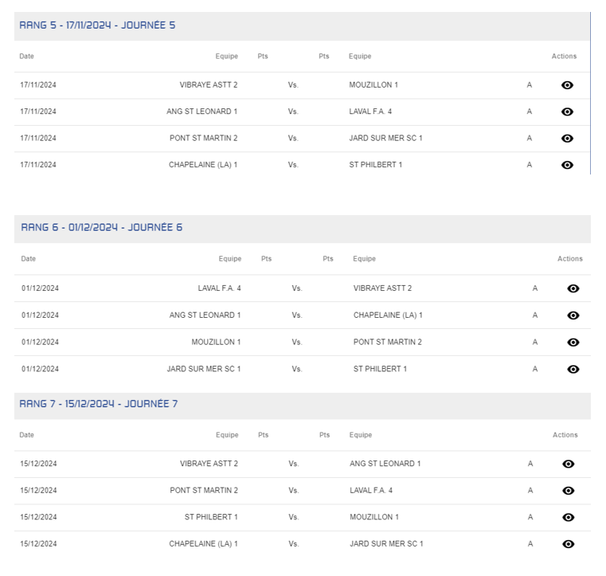Open eye icon for Pont St Martin vs Laval
This screenshot has height=576, width=606.
[568, 491]
